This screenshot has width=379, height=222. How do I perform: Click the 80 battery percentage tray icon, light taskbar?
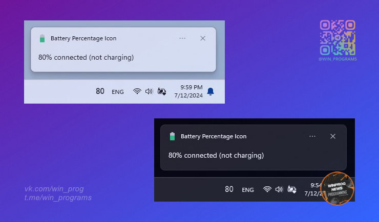point(100,91)
